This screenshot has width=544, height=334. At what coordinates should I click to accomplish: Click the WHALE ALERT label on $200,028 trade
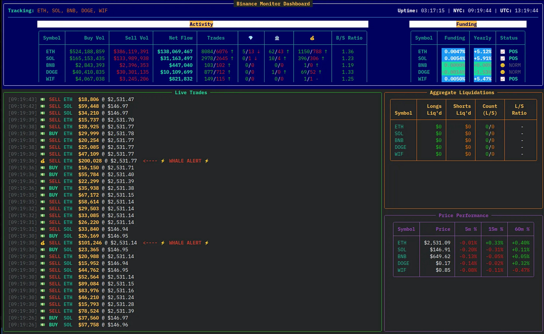[x=185, y=161]
